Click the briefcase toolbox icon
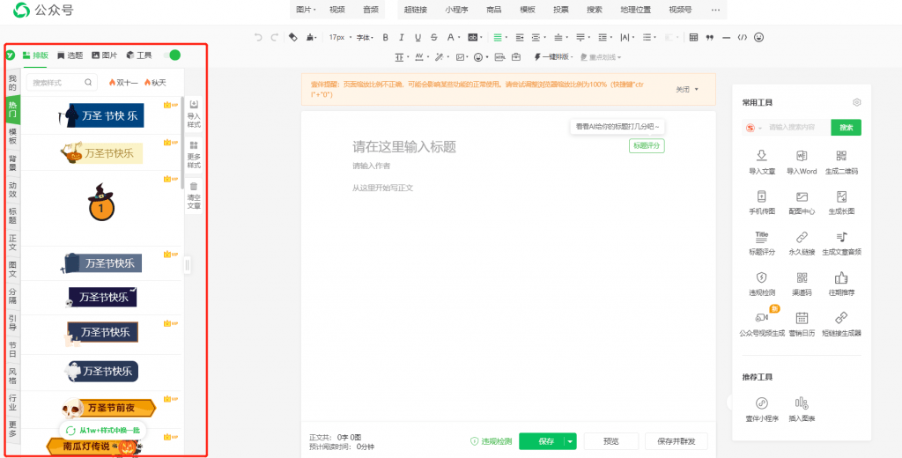 click(x=516, y=57)
